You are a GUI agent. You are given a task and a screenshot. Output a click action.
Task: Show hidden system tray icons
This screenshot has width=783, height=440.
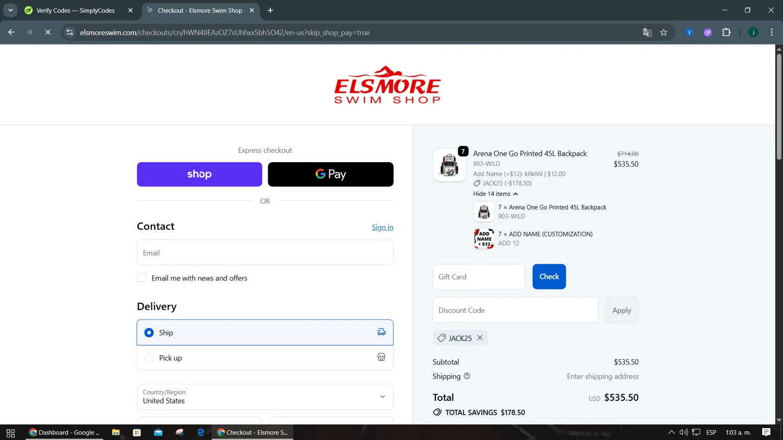[671, 432]
